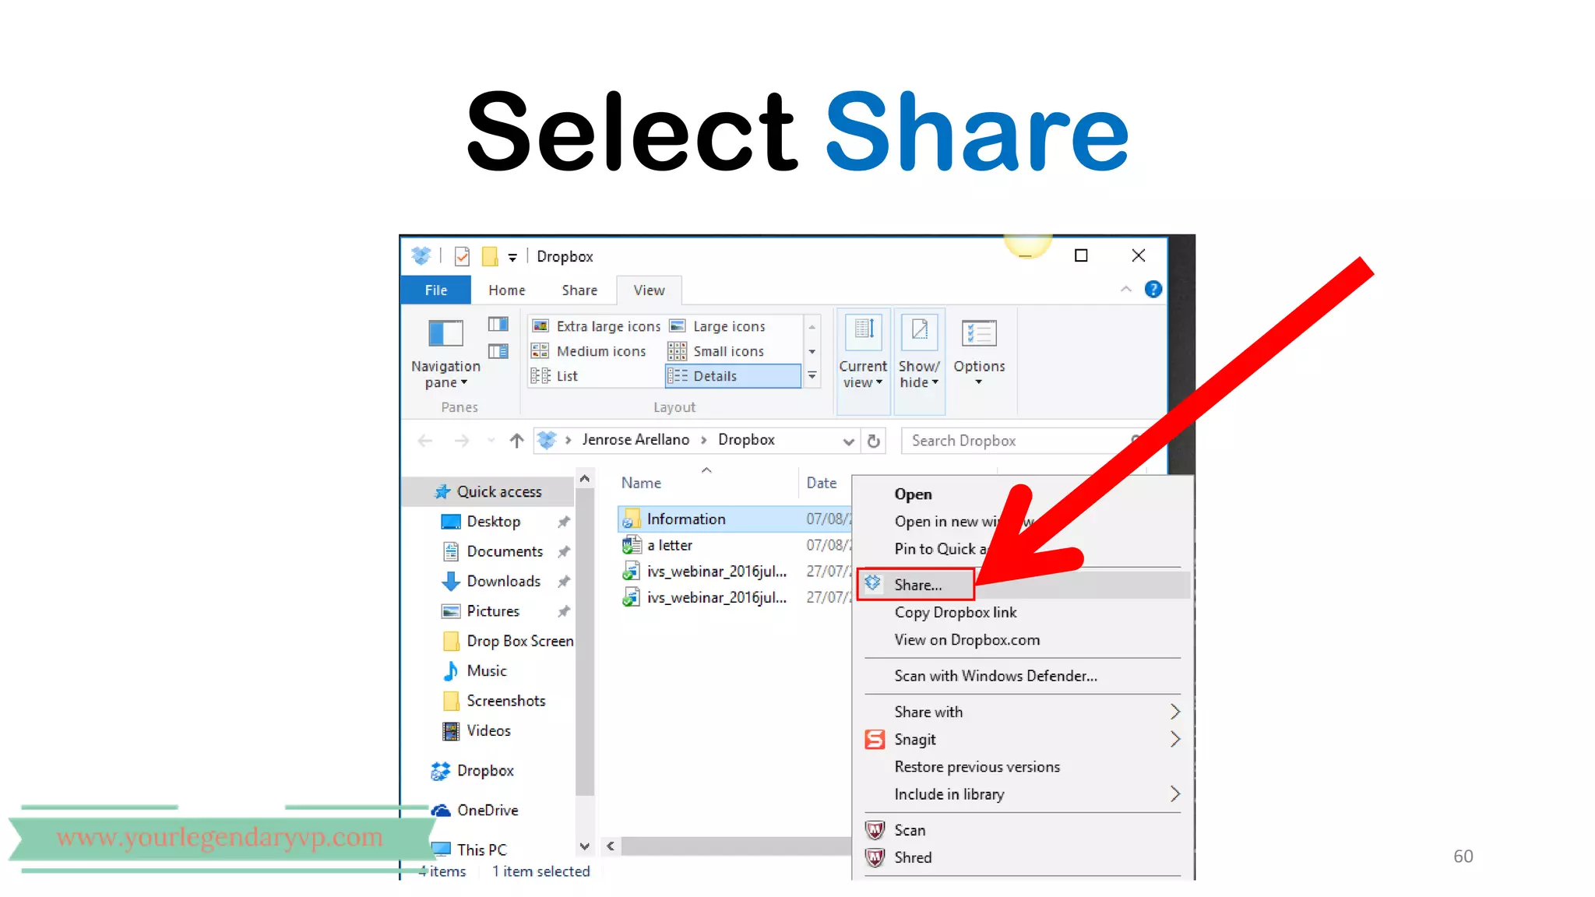Toggle the Details pane icon
Screen dimensions: 1595x897
tap(498, 351)
